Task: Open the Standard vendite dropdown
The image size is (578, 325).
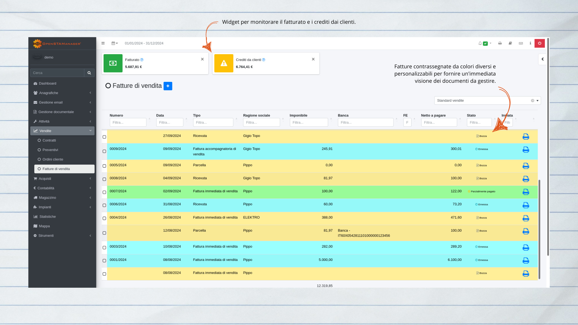Action: (487, 101)
